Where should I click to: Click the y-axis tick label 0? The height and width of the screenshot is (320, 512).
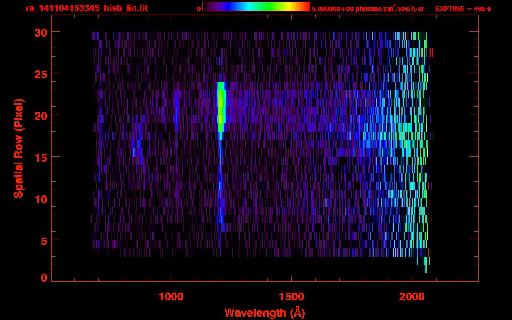coord(44,277)
